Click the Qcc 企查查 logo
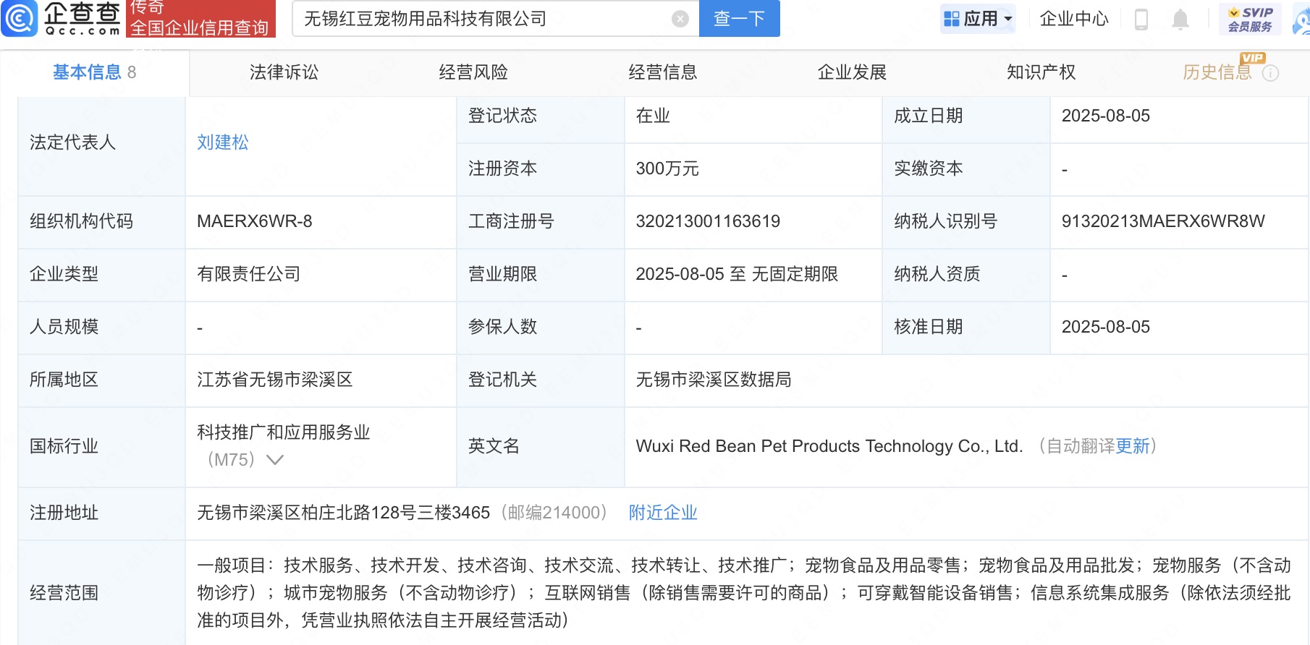The height and width of the screenshot is (645, 1310). tap(62, 18)
